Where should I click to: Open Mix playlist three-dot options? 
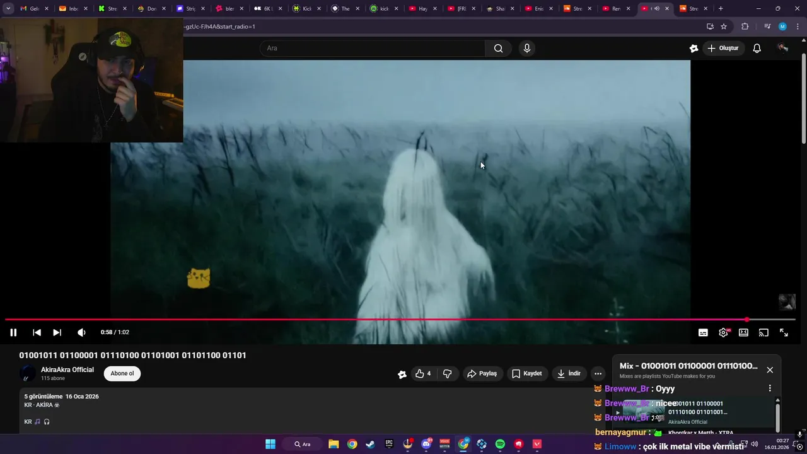(x=769, y=388)
